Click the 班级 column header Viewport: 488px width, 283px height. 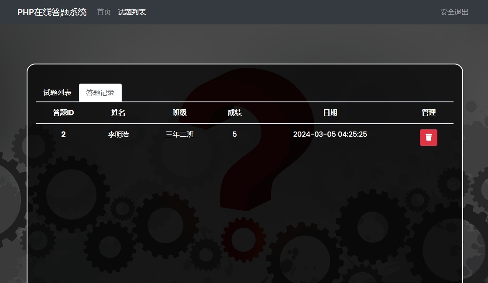click(179, 113)
